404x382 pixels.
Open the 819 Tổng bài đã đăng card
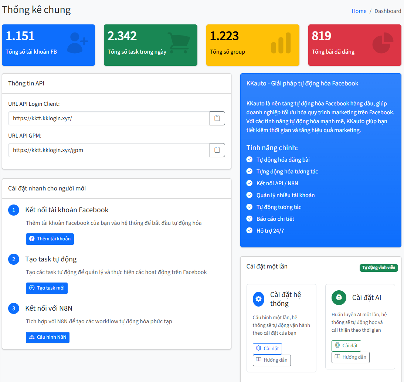355,45
